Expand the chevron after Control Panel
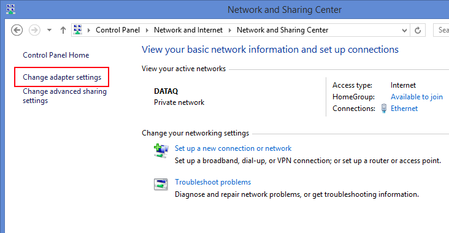449x233 pixels. click(147, 30)
